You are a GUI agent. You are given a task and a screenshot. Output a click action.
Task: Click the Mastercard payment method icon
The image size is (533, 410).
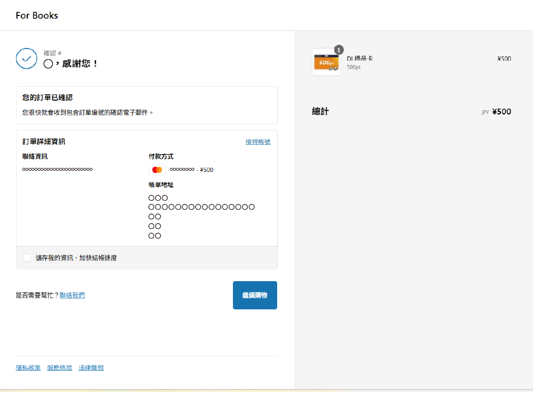pos(156,169)
